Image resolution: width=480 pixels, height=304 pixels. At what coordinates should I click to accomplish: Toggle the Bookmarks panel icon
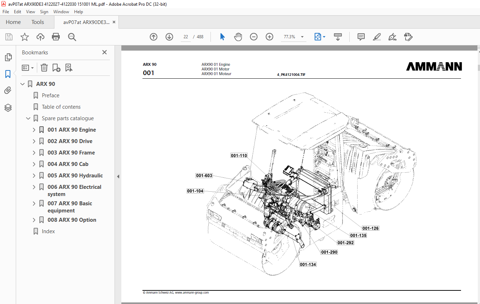(x=8, y=74)
